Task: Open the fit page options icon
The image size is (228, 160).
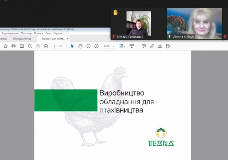Action: pyautogui.click(x=122, y=46)
